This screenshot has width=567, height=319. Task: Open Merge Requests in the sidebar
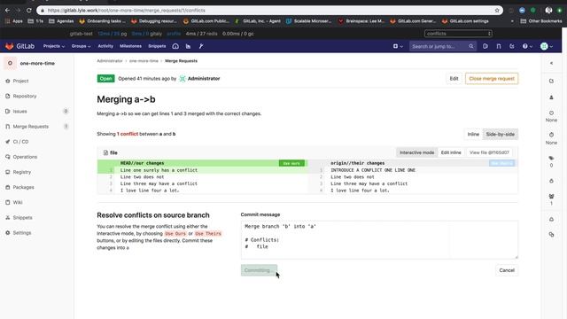tap(31, 127)
